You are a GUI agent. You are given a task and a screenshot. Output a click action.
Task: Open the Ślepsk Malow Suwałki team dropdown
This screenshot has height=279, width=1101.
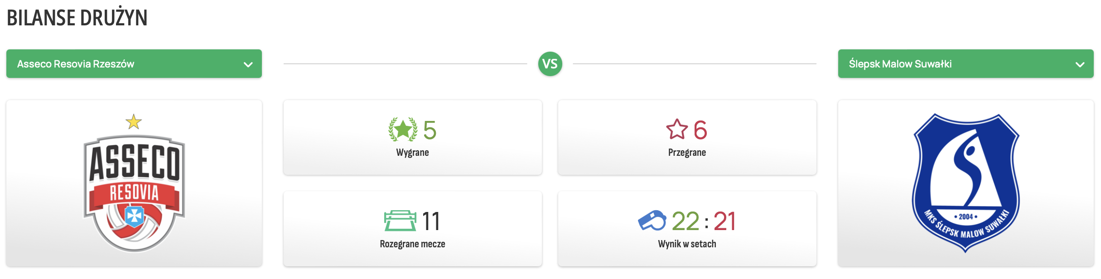point(966,64)
